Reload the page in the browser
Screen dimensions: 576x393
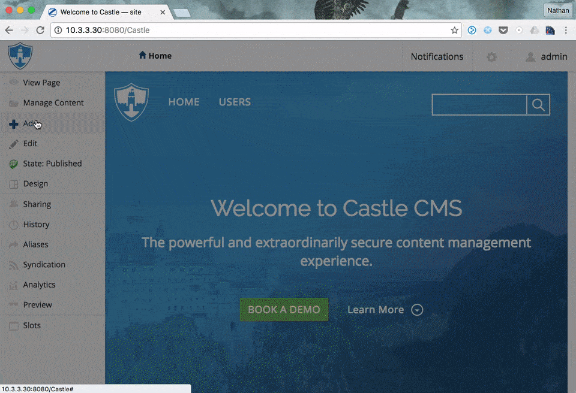40,30
